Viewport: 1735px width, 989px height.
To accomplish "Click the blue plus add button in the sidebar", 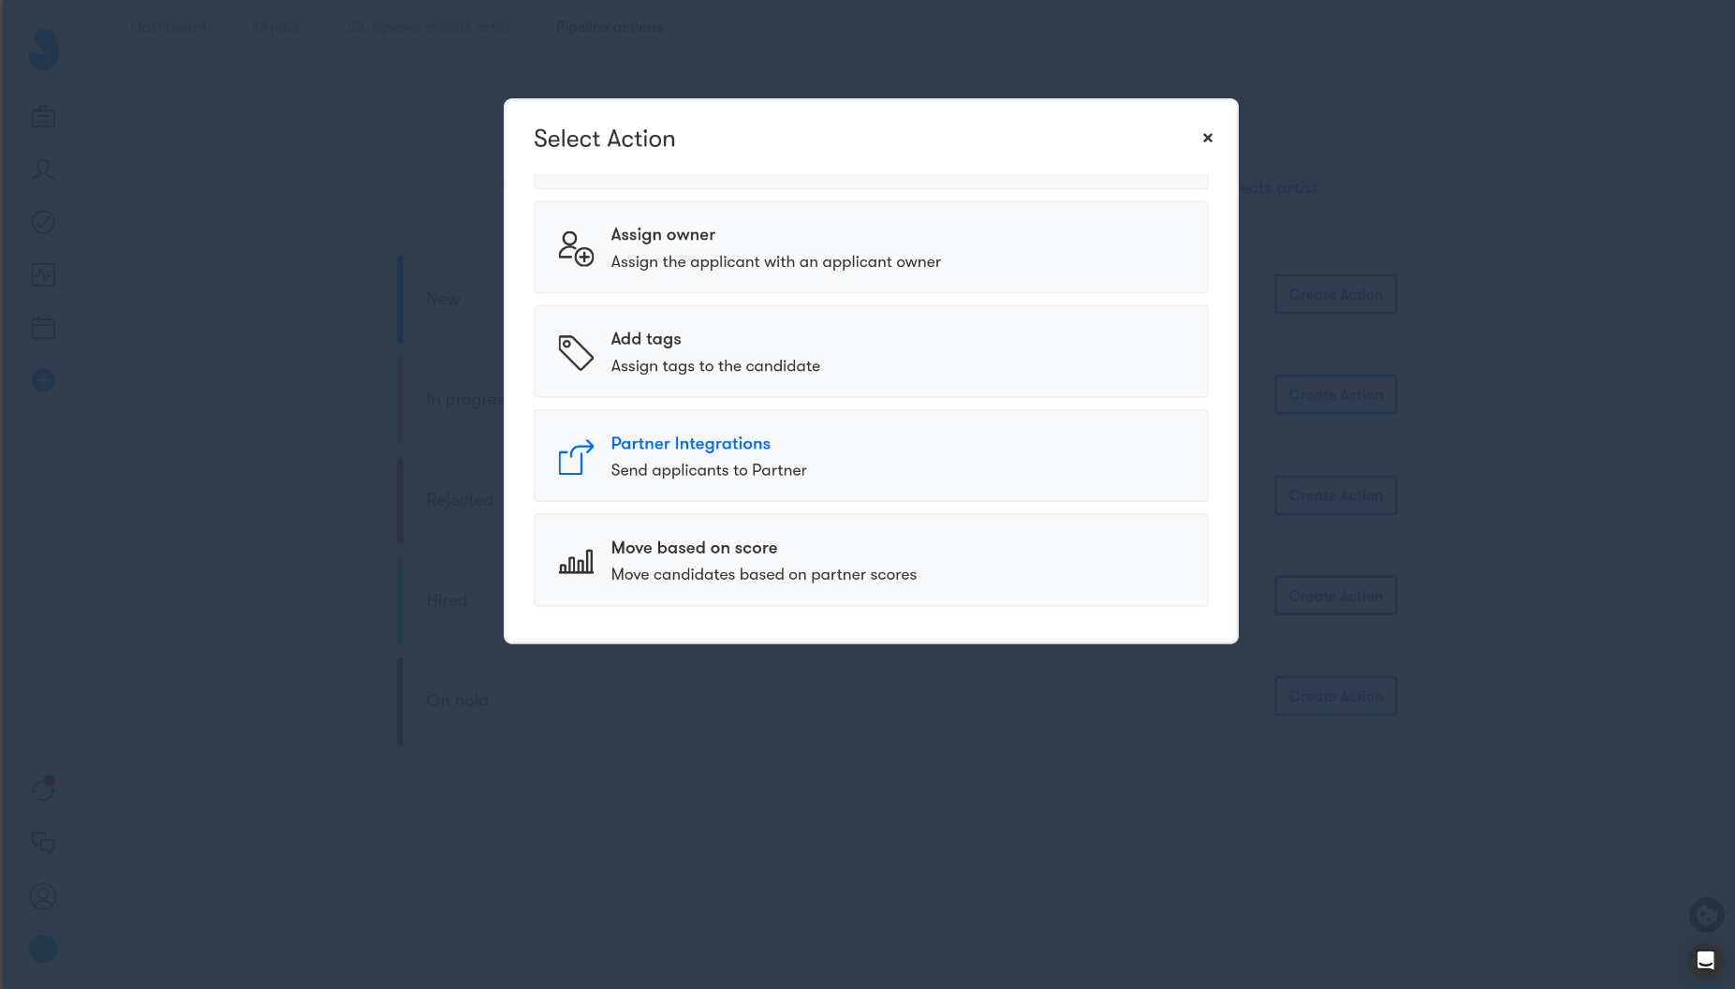I will [43, 379].
